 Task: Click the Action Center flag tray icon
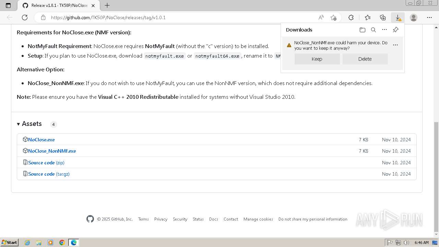(x=390, y=243)
